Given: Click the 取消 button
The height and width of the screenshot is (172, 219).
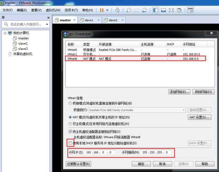Looking at the screenshot, I should click(x=162, y=164).
